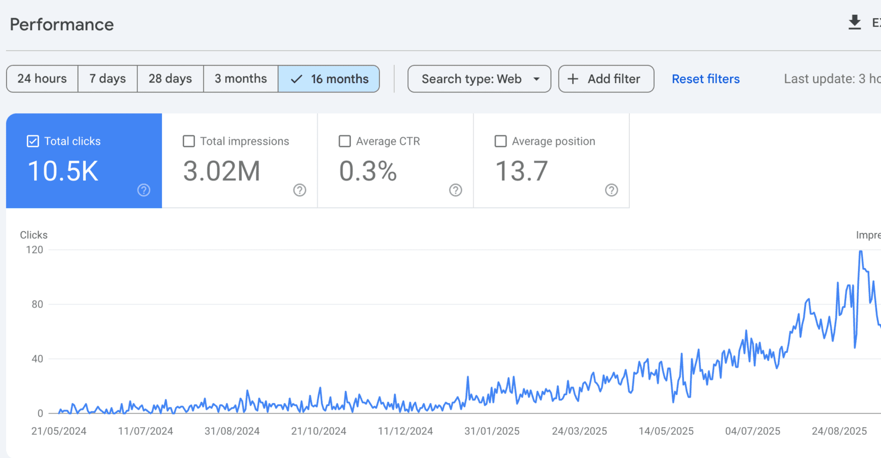Uncheck the Total clicks checkbox
Viewport: 881px width, 458px height.
tap(33, 141)
